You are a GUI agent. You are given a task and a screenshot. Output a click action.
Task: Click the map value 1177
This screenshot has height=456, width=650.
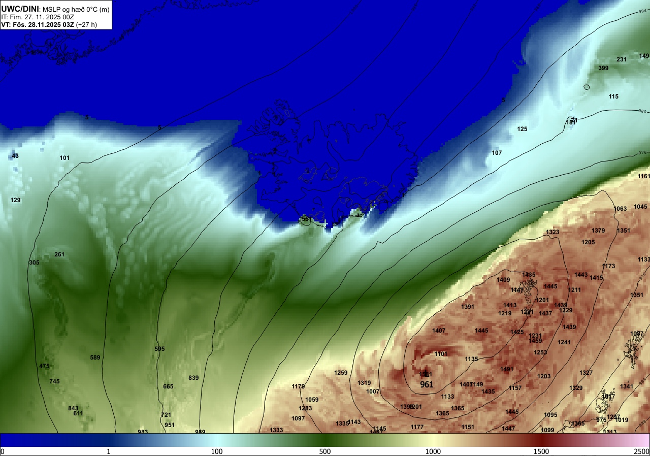pyautogui.click(x=417, y=427)
